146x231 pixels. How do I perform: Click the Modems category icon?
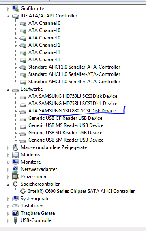point(15,155)
